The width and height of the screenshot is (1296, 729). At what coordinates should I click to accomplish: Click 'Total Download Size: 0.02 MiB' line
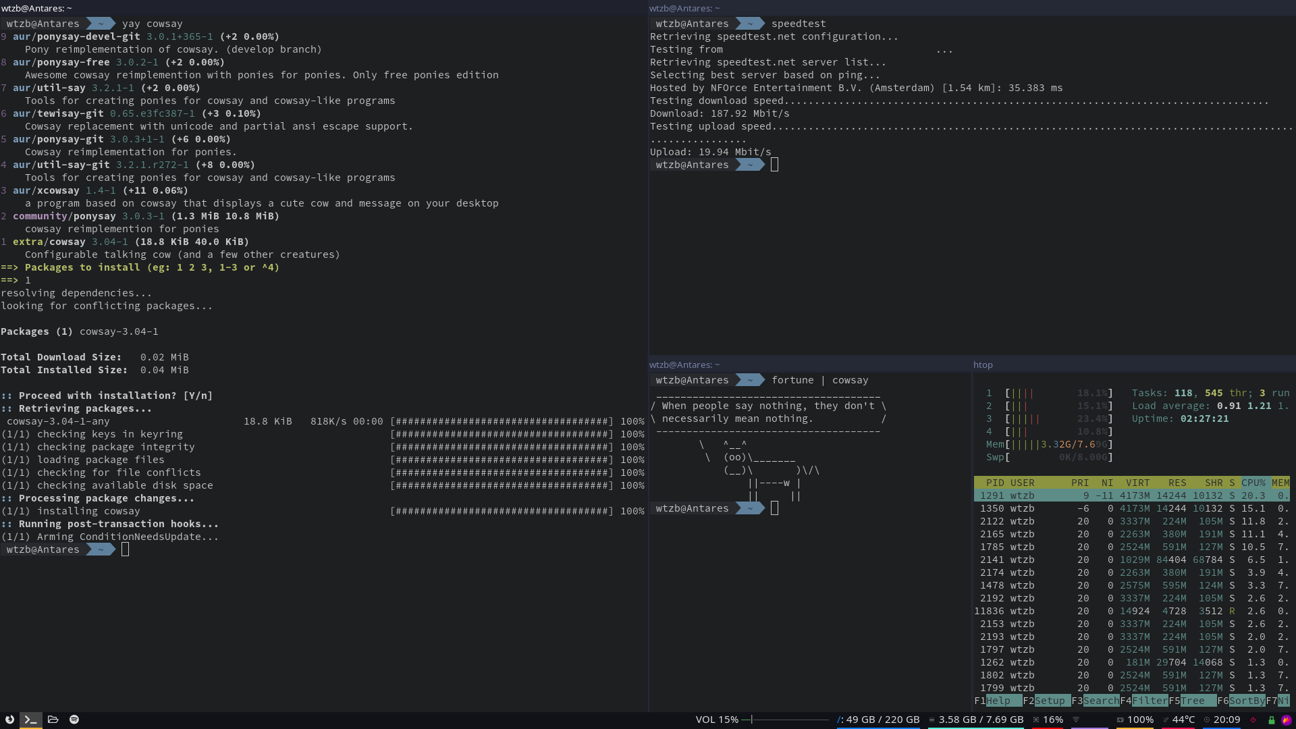(94, 357)
